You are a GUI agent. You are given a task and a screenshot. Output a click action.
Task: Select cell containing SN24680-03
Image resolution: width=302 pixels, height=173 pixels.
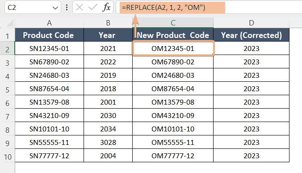(49, 75)
